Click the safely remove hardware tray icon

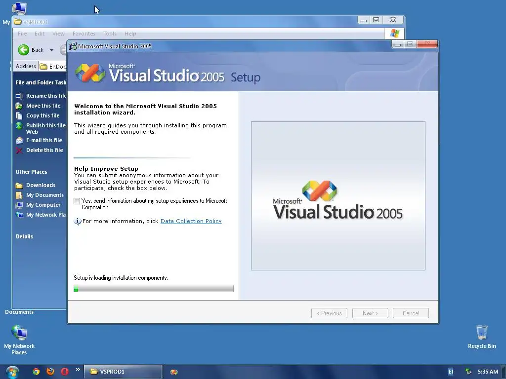(x=468, y=372)
